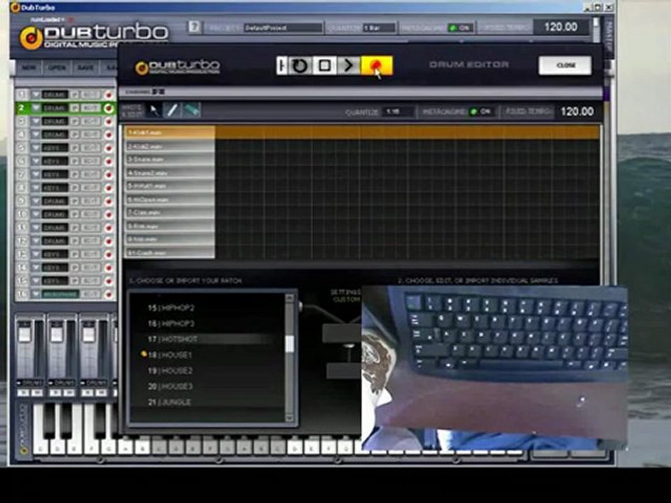671x503 pixels.
Task: Open the main quantize 1 Bar dropdown
Action: coord(379,28)
